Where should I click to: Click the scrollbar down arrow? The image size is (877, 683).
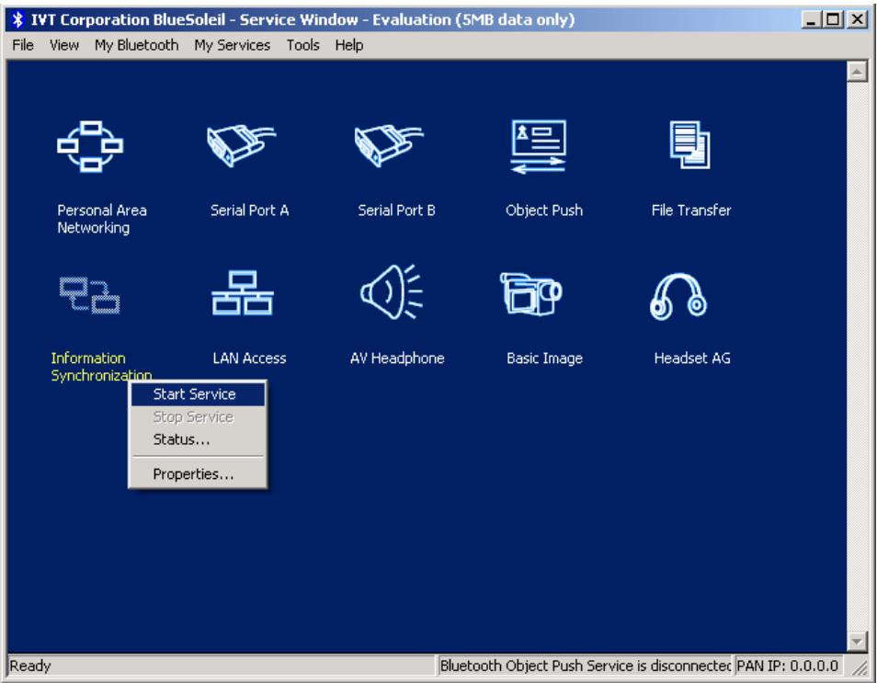857,641
